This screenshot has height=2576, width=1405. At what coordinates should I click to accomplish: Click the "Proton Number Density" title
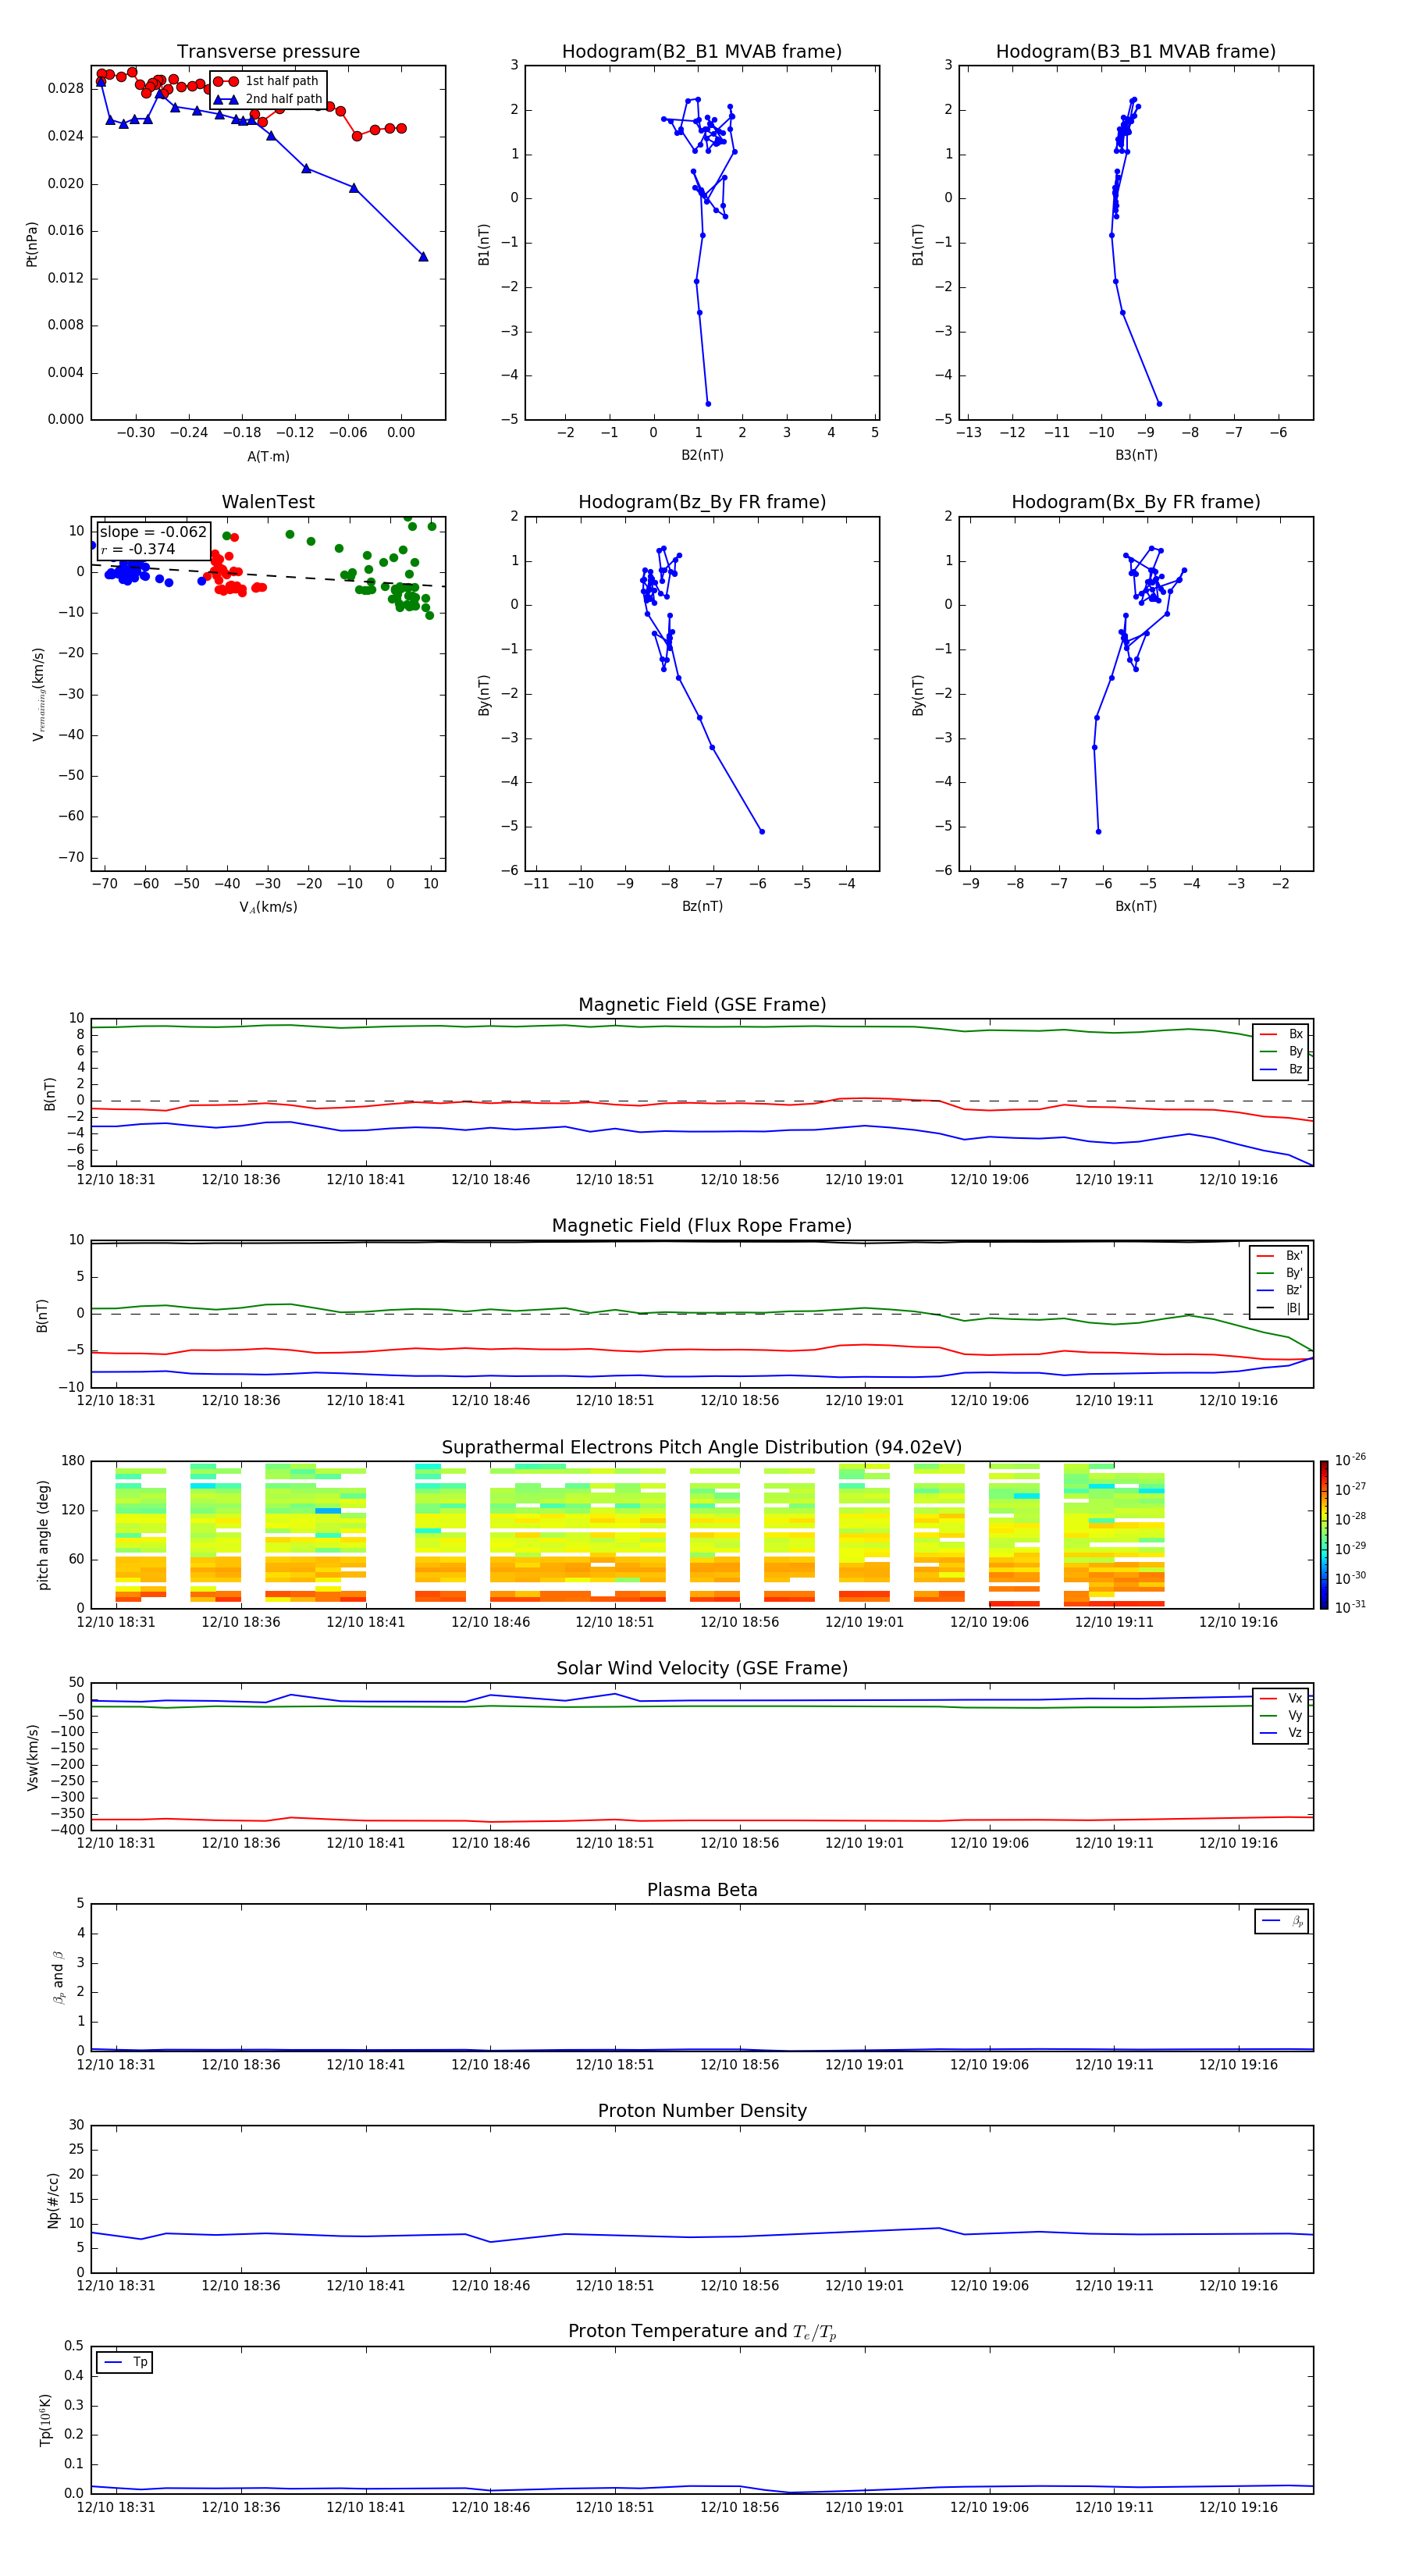(702, 2111)
